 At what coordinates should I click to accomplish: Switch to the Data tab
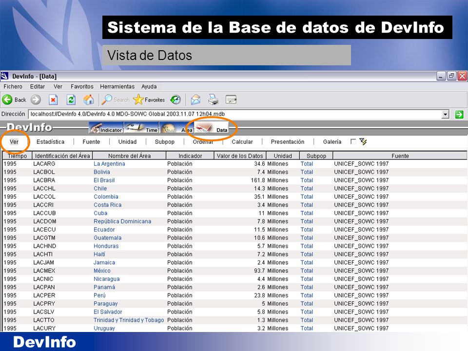click(211, 128)
